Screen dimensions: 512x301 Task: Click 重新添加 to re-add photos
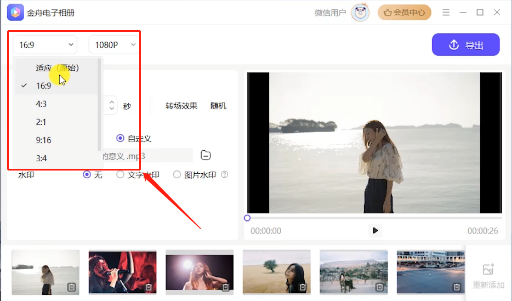[488, 276]
